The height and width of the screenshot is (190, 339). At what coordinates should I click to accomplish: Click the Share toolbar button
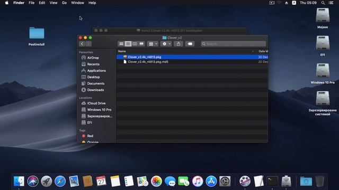click(x=179, y=44)
